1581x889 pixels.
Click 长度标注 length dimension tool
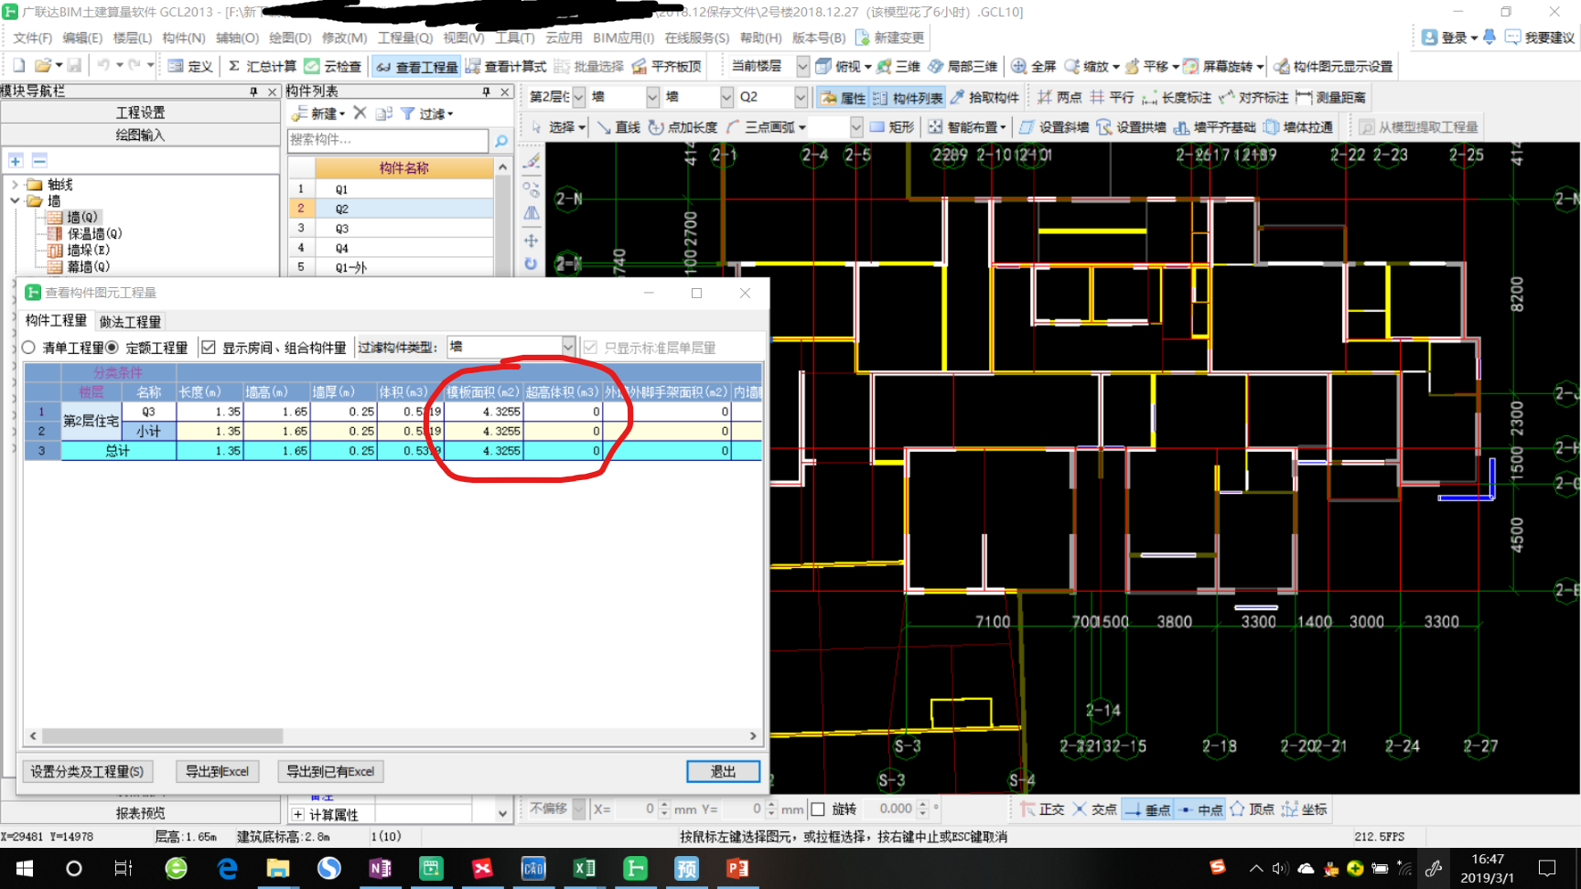click(x=1177, y=97)
